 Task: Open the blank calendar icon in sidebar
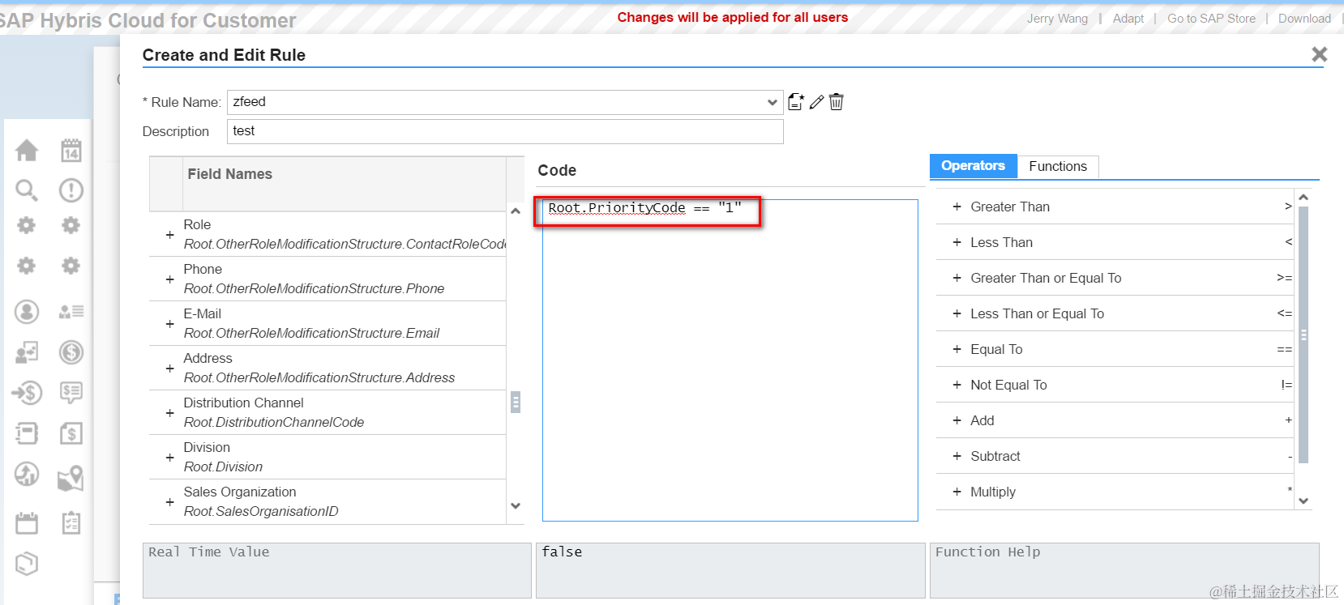27,523
